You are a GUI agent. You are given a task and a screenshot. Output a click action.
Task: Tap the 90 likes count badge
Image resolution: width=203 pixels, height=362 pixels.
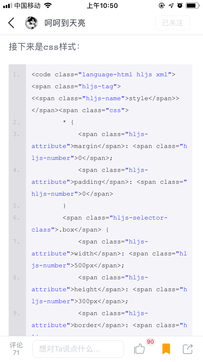150,342
